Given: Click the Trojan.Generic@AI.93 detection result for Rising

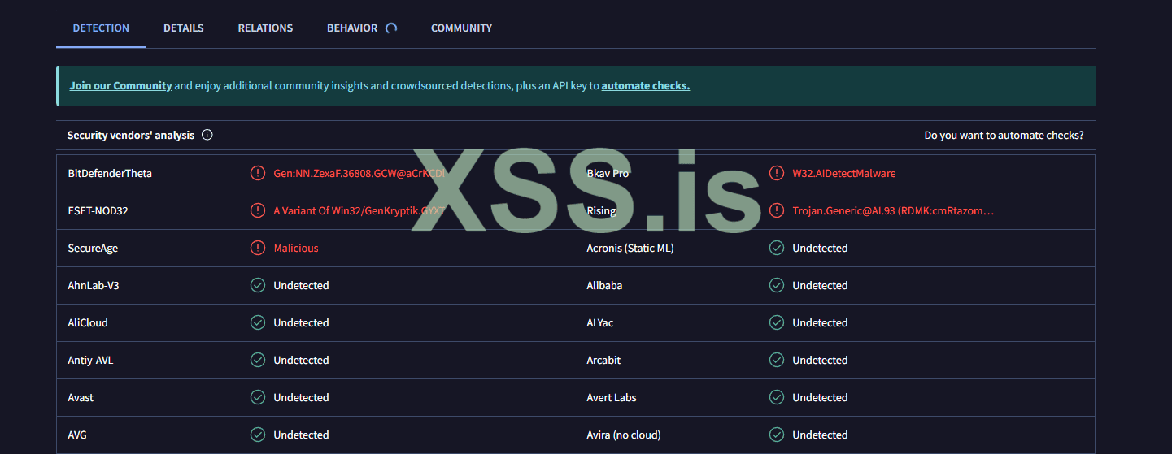Looking at the screenshot, I should [893, 210].
